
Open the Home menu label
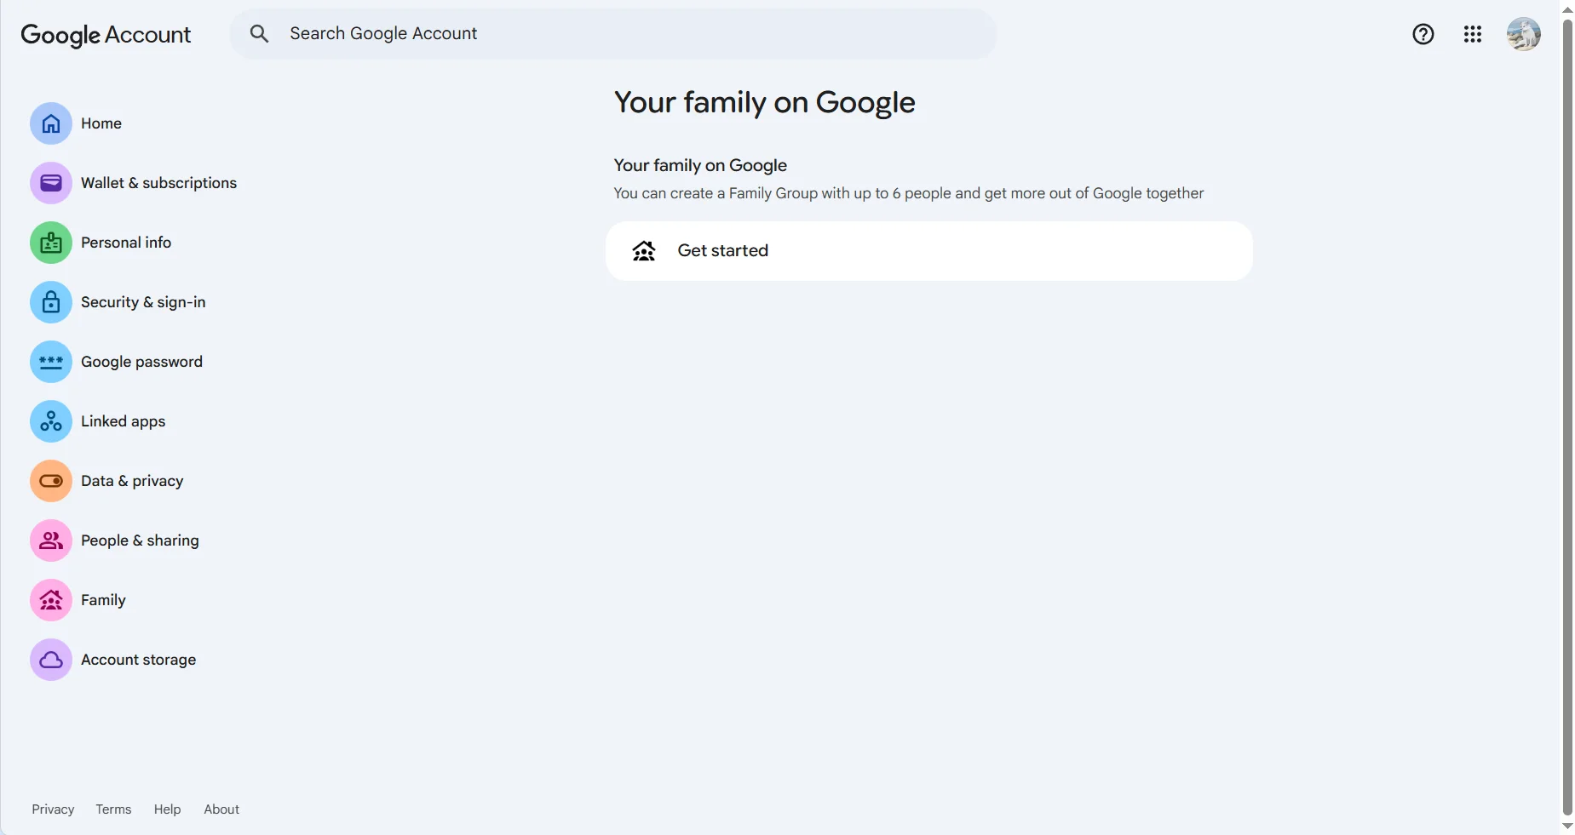pos(101,123)
